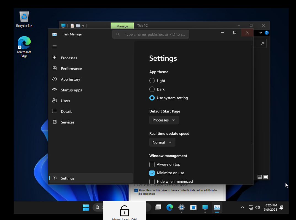Image resolution: width=296 pixels, height=220 pixels.
Task: Click the This PC monitor icon in title bar
Action: pyautogui.click(x=63, y=25)
